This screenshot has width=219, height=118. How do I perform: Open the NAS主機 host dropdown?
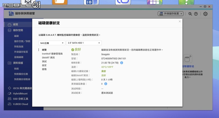[52, 43]
